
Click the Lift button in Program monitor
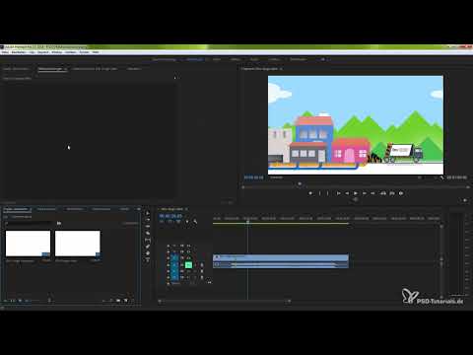tap(382, 193)
